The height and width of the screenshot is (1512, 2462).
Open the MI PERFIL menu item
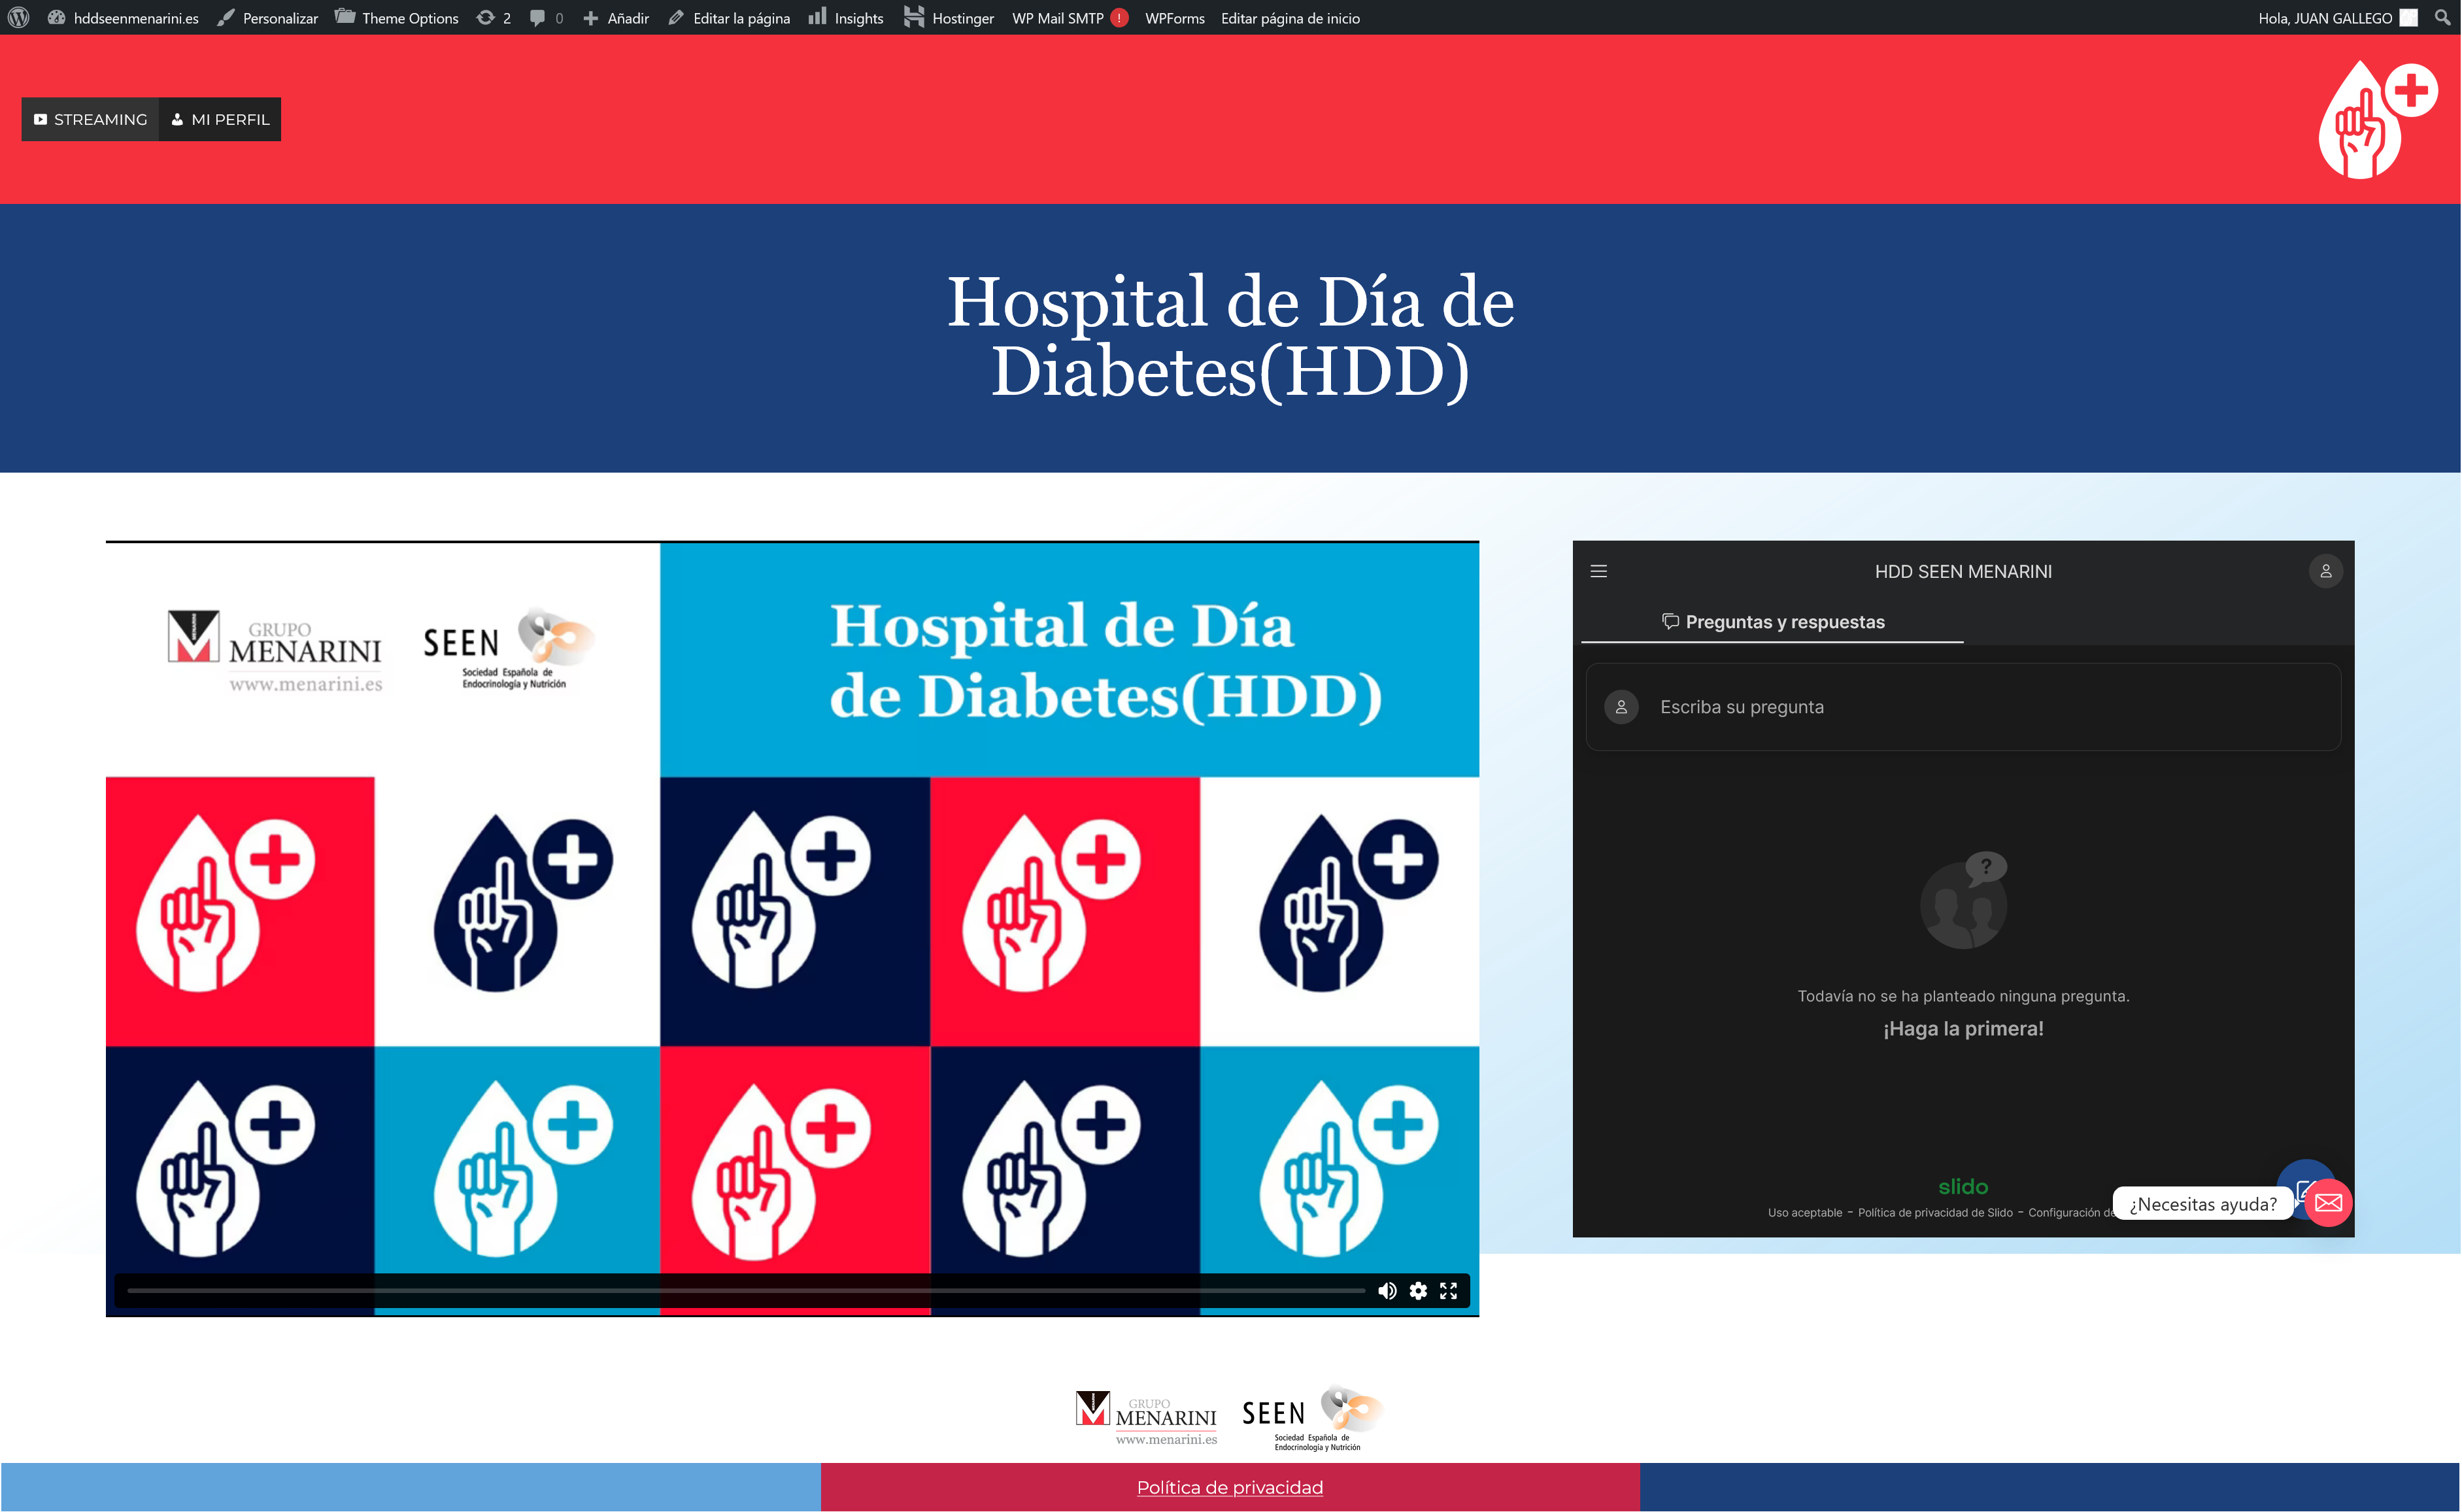click(220, 119)
